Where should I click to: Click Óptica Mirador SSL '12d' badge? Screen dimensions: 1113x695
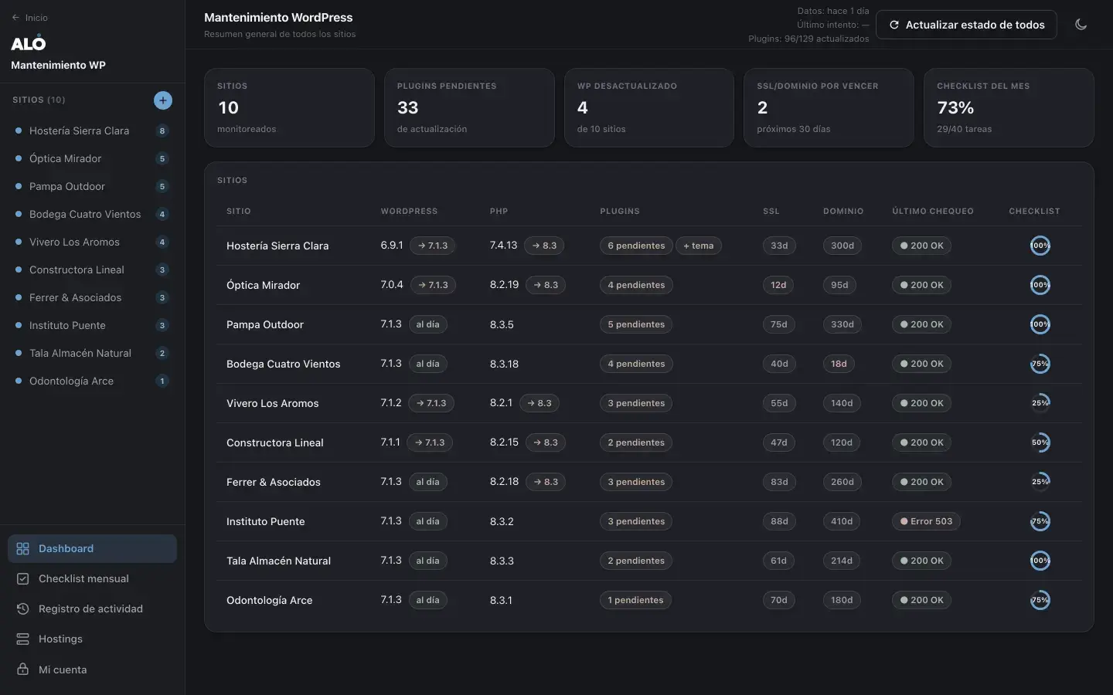tap(778, 285)
